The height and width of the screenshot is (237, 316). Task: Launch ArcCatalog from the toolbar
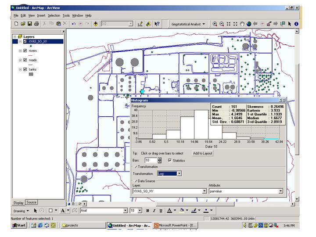pos(148,24)
